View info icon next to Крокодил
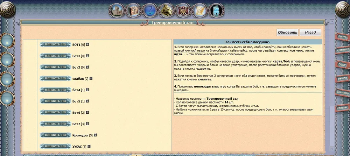Image resolution: width=350 pixels, height=156 pixels. click(95, 135)
